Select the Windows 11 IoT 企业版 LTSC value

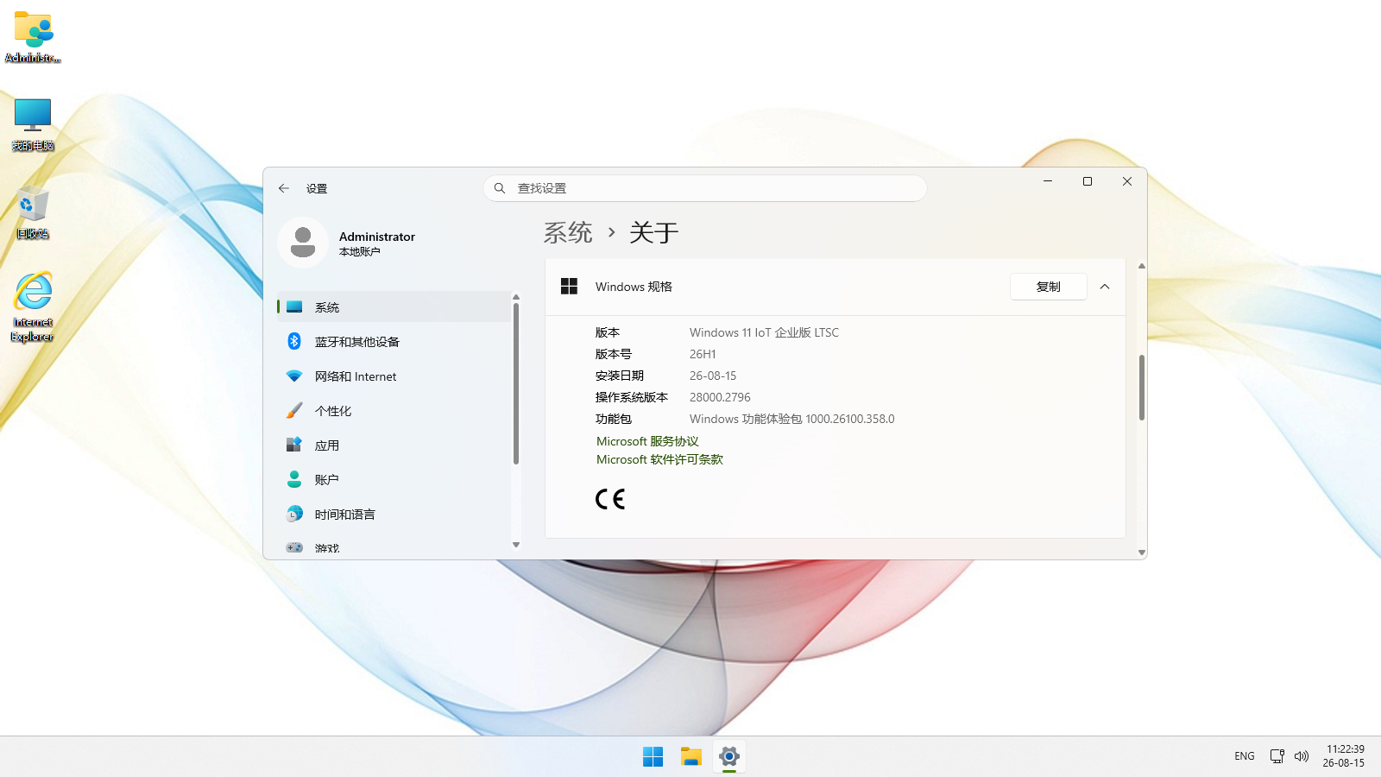point(764,332)
